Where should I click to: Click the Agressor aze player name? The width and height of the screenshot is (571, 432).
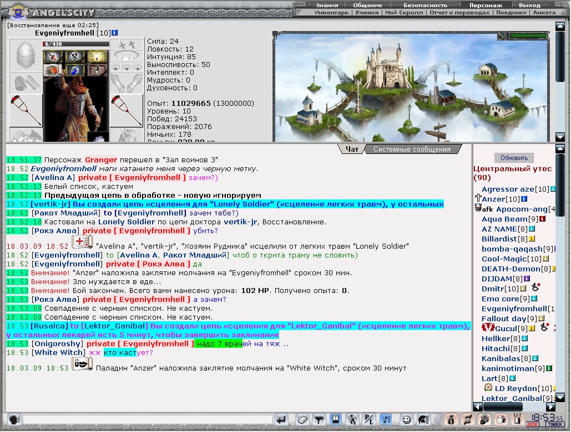coord(508,189)
